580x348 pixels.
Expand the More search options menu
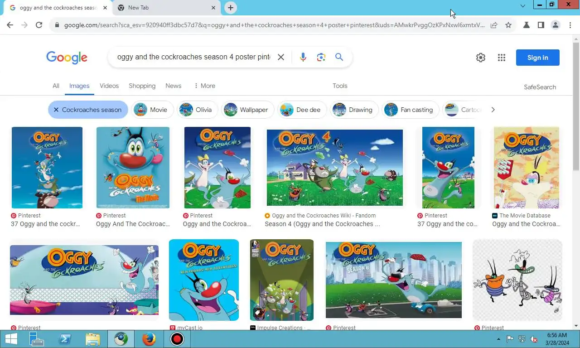click(x=204, y=86)
